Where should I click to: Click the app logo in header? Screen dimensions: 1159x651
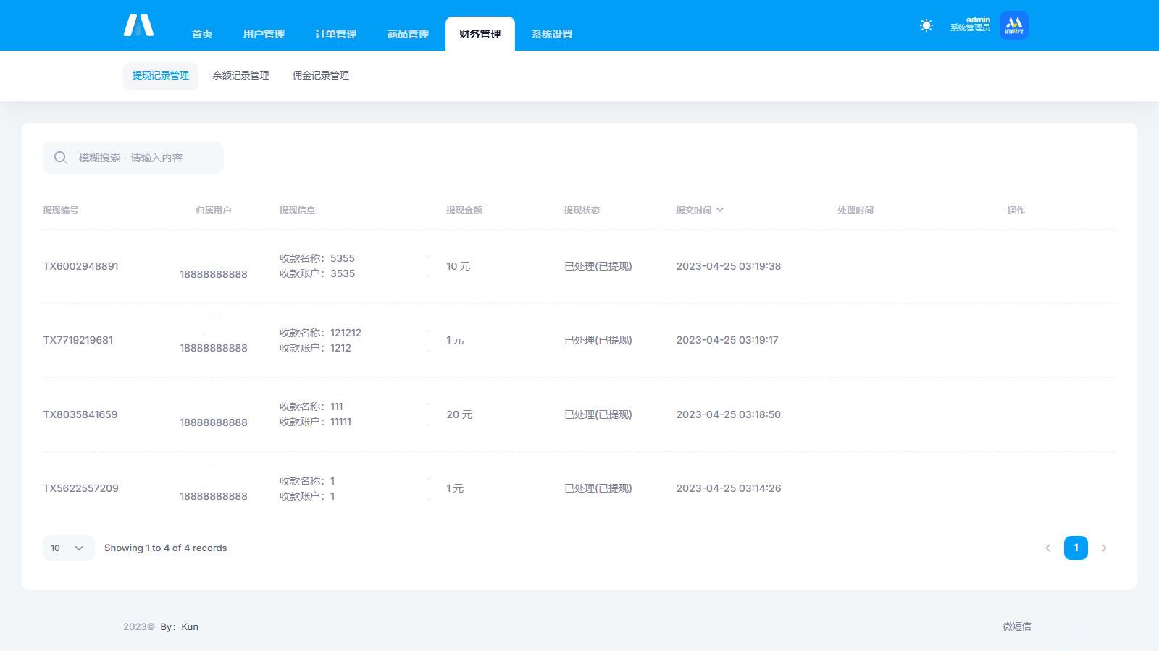[x=138, y=25]
